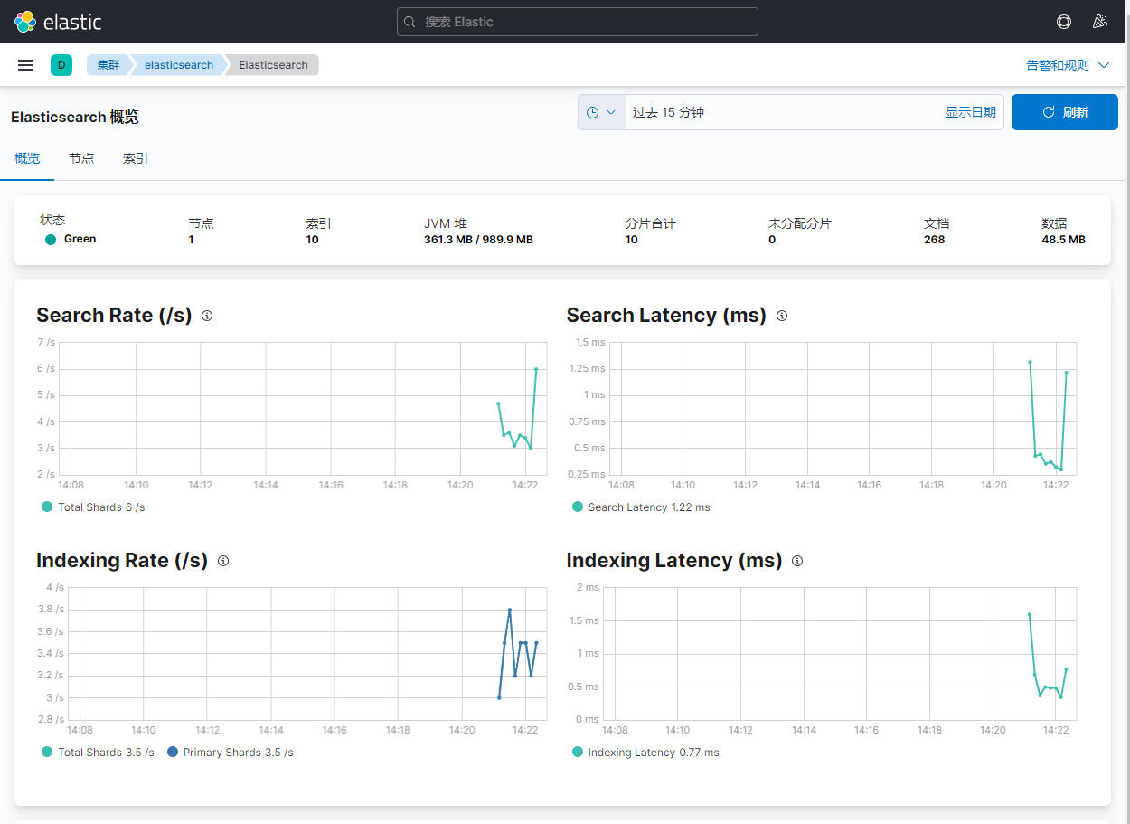Toggle Primary Shards series in Indexing Rate
Image resolution: width=1130 pixels, height=824 pixels.
click(x=237, y=753)
